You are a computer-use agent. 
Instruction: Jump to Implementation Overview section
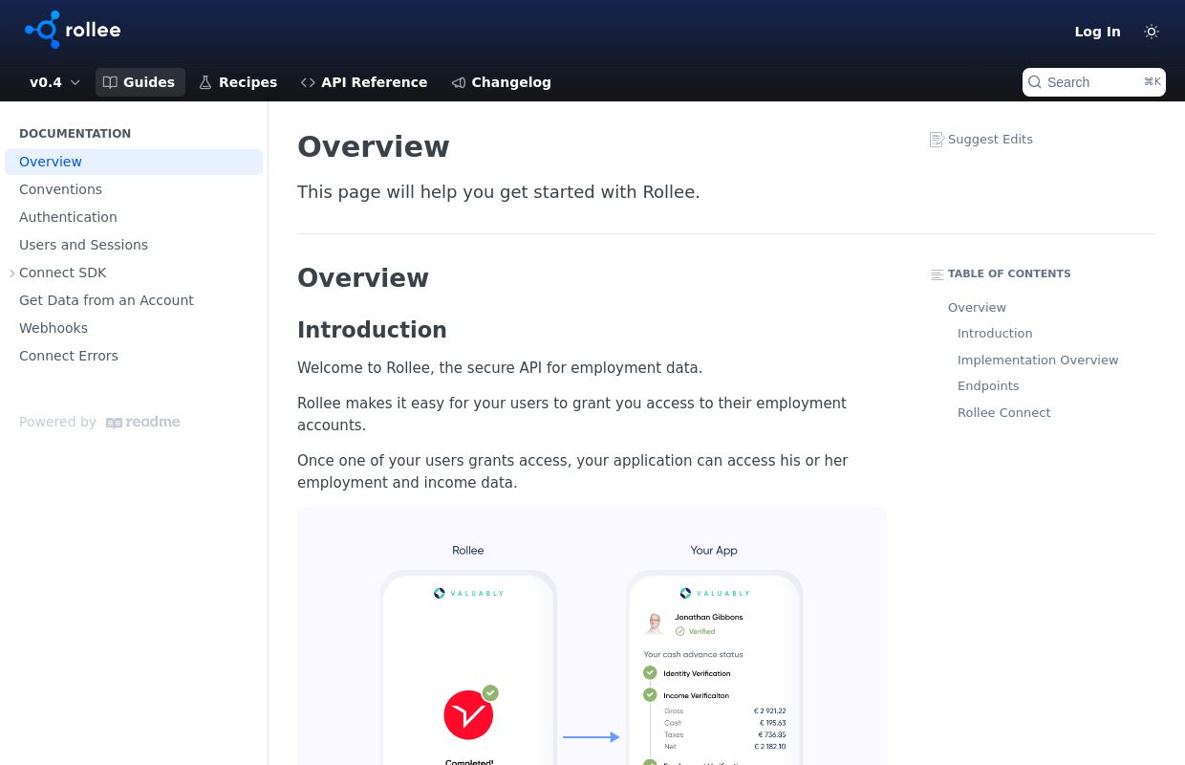point(1038,361)
